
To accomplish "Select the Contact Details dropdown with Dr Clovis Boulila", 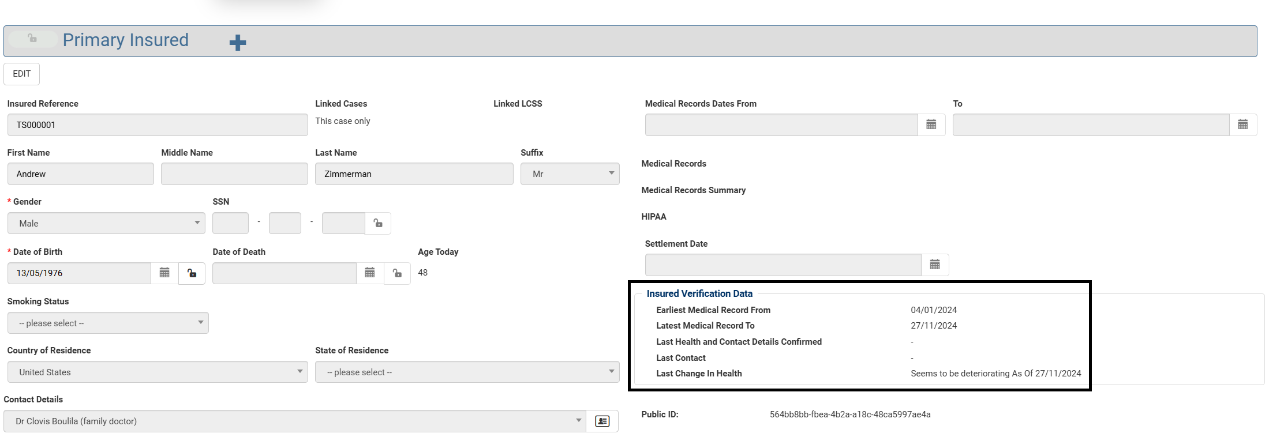I will [x=294, y=421].
